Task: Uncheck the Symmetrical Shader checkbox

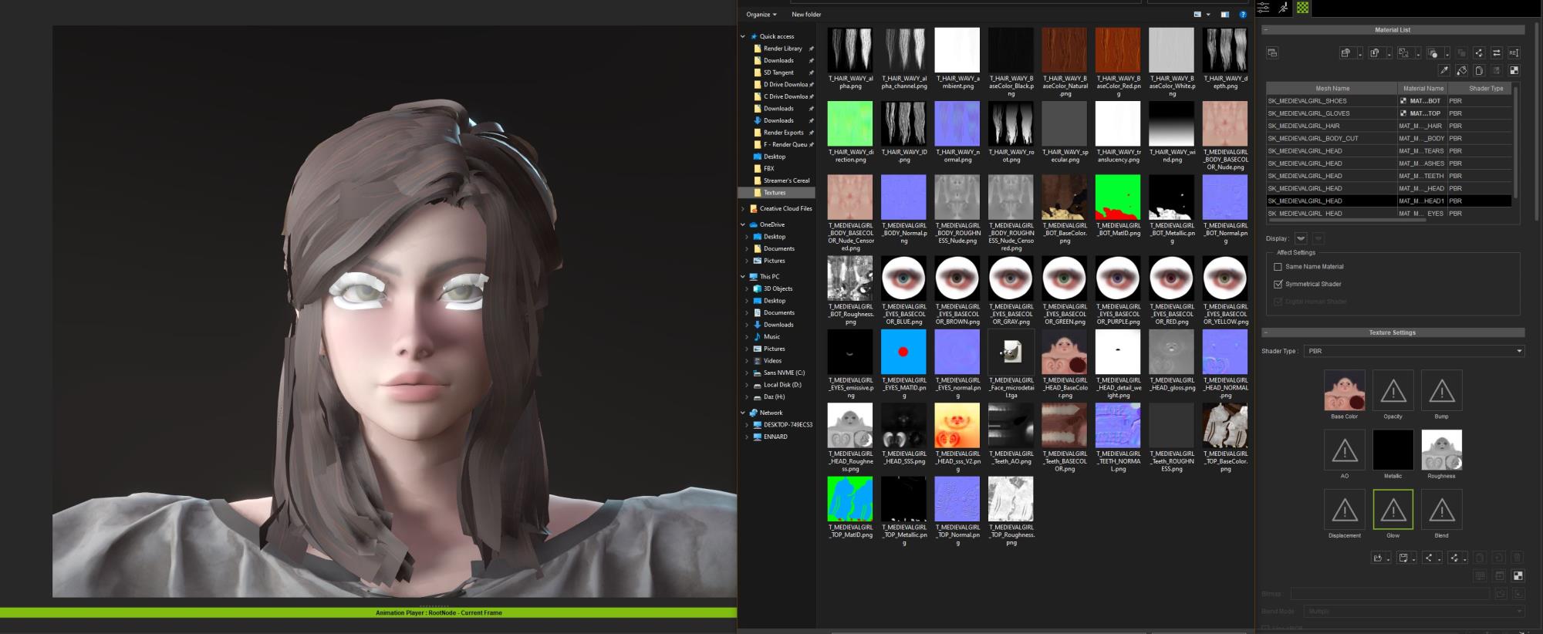Action: [1278, 285]
